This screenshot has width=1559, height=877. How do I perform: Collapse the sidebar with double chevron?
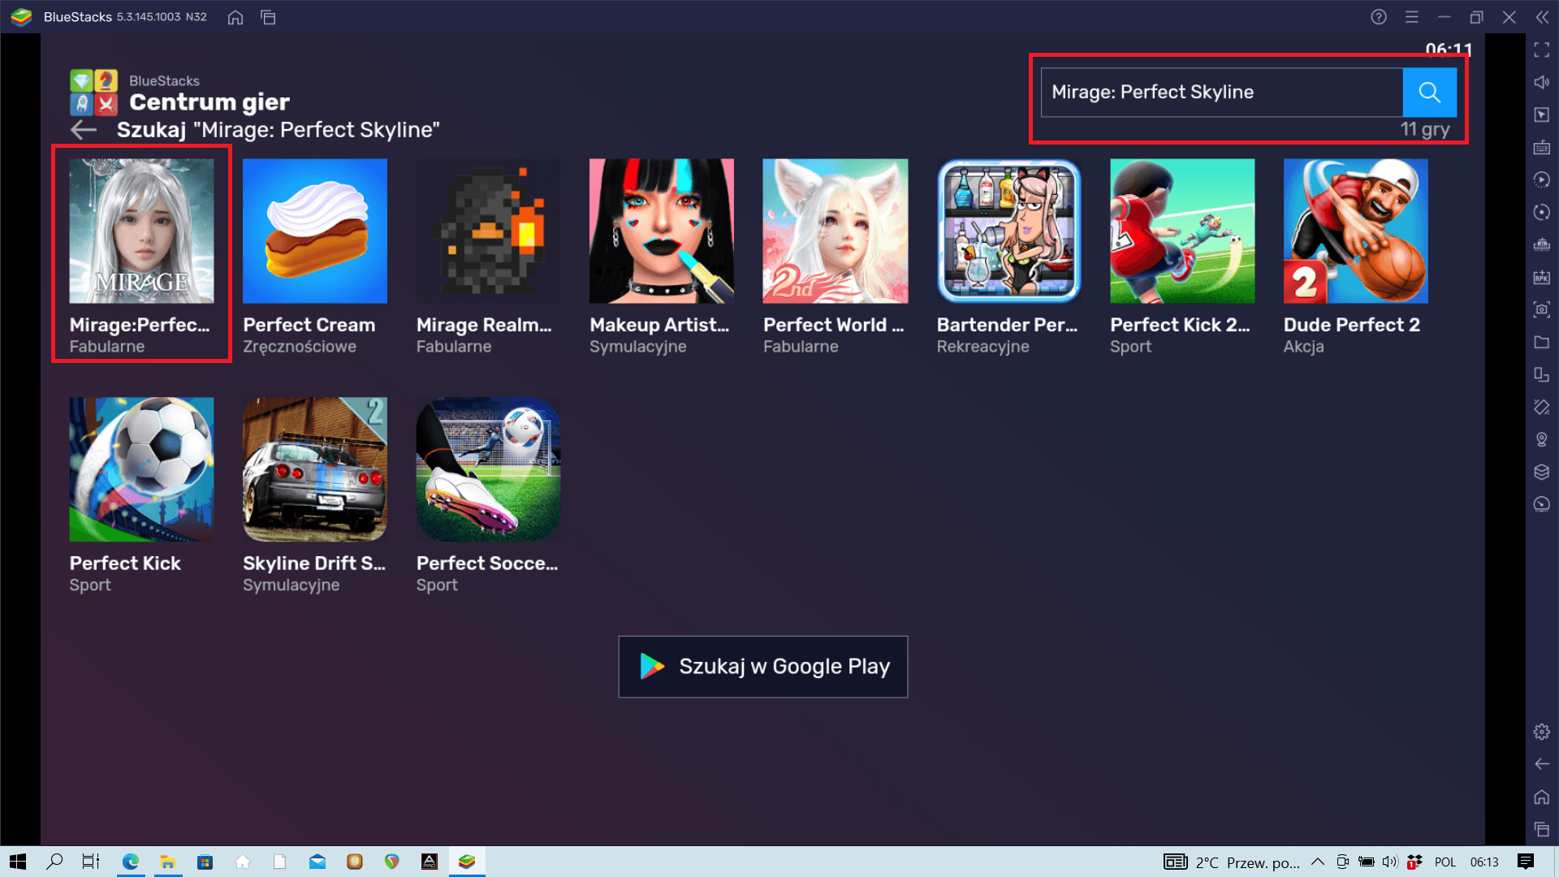tap(1542, 17)
